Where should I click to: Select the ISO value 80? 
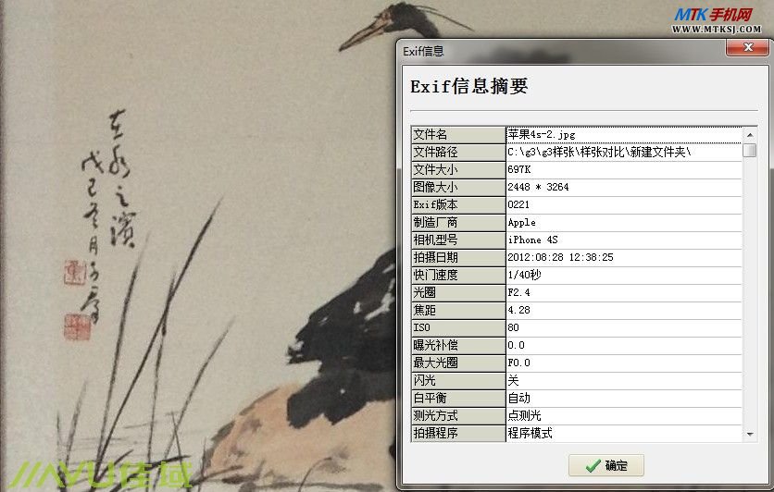(624, 327)
